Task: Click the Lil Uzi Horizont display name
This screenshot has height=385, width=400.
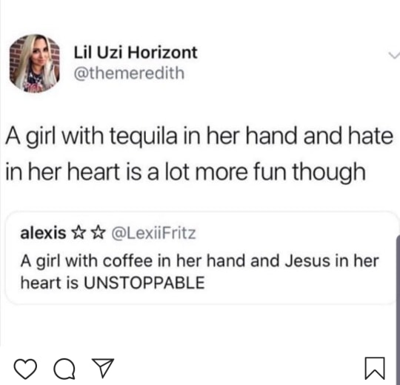Action: pyautogui.click(x=136, y=53)
